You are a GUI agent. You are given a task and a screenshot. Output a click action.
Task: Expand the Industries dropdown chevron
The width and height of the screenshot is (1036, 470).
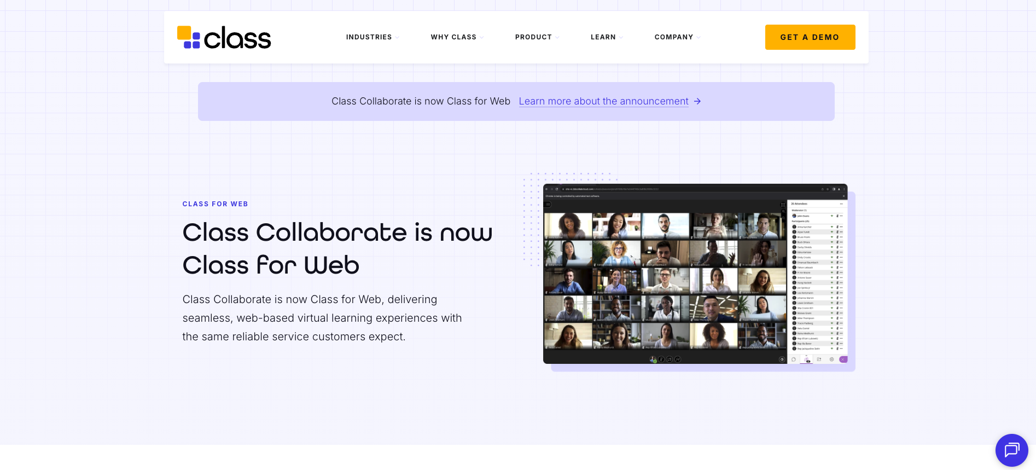click(397, 37)
